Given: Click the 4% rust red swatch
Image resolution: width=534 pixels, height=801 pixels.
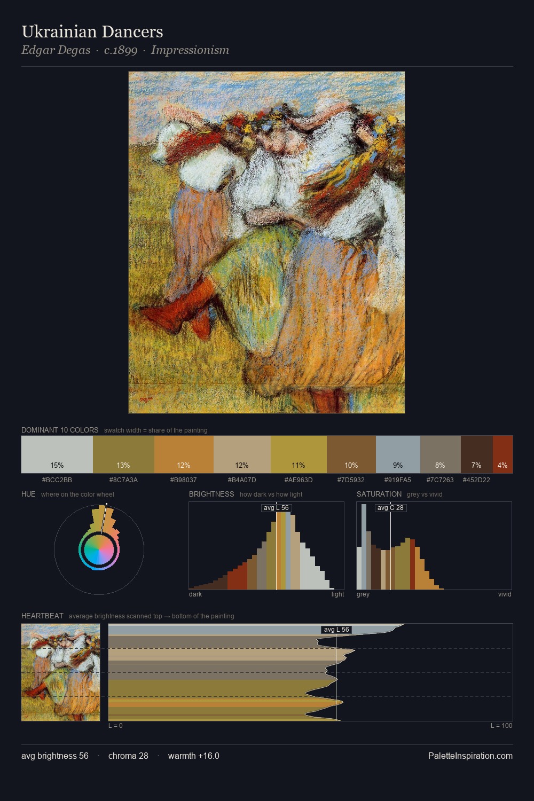Looking at the screenshot, I should [502, 454].
